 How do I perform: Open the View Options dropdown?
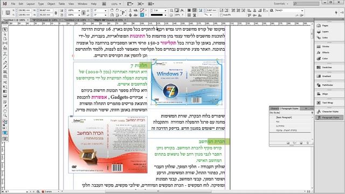[130, 4]
